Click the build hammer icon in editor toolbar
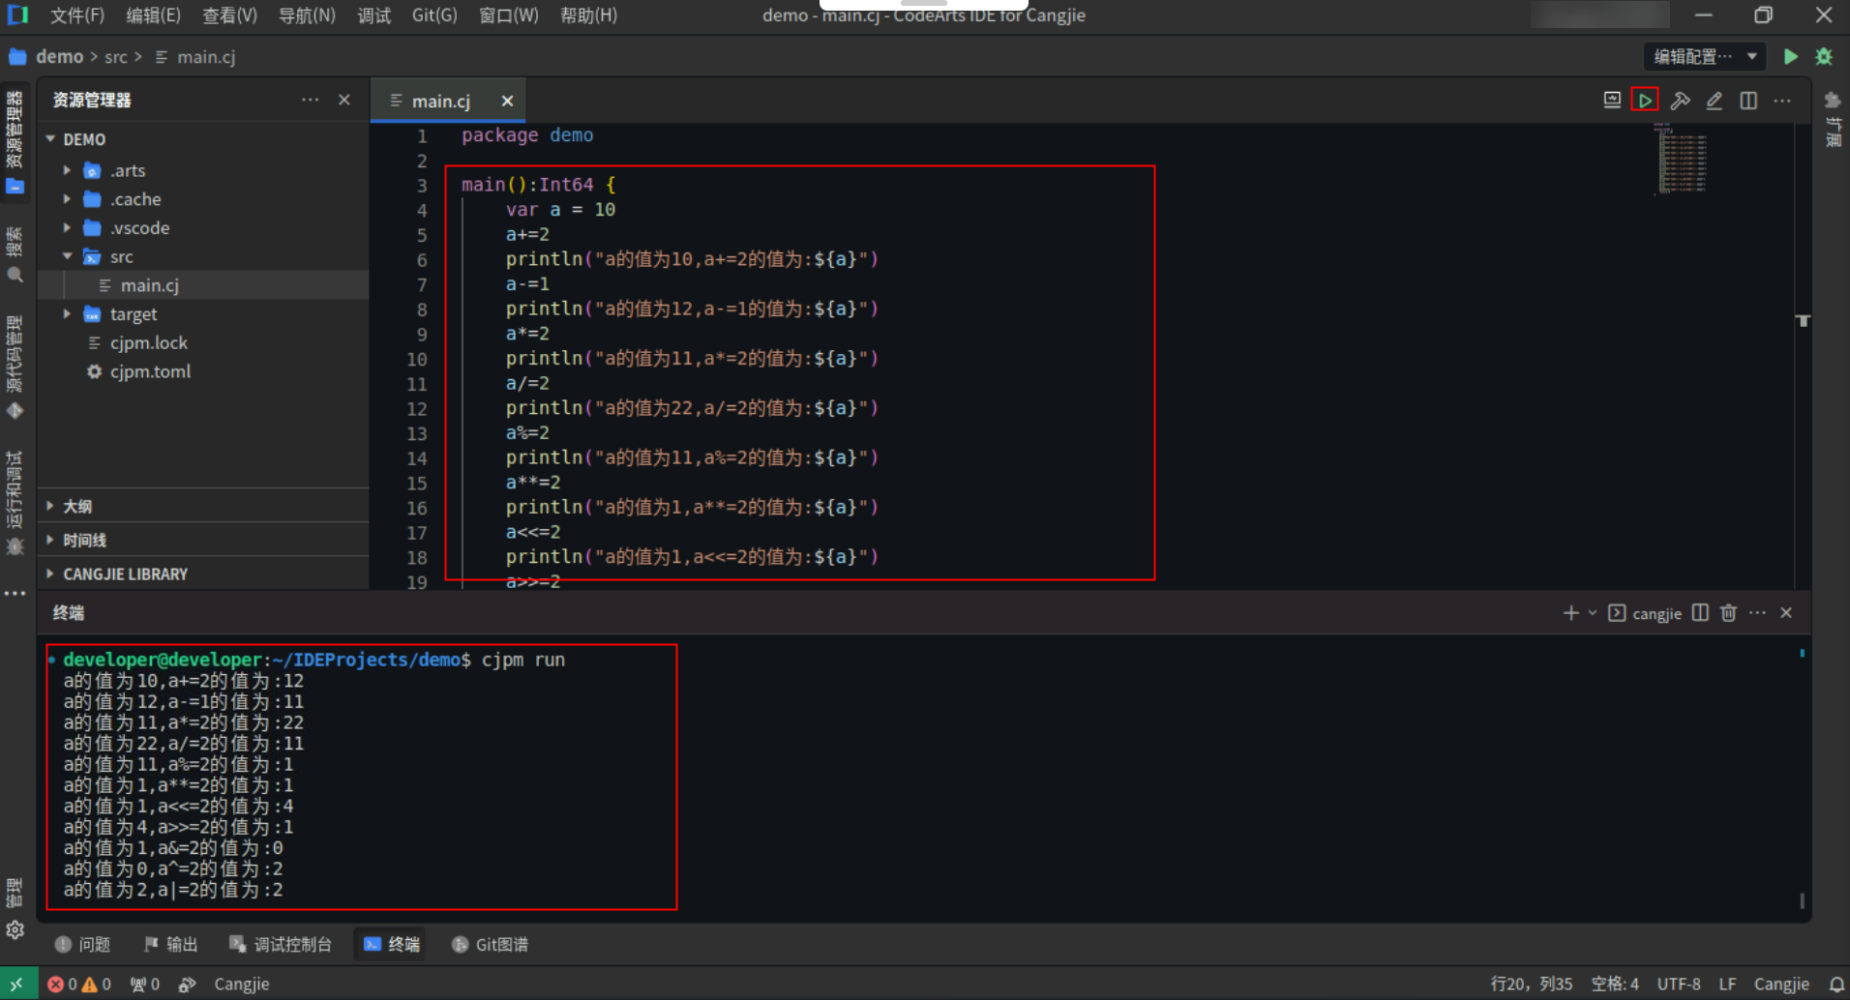This screenshot has width=1850, height=1000. pos(1680,101)
